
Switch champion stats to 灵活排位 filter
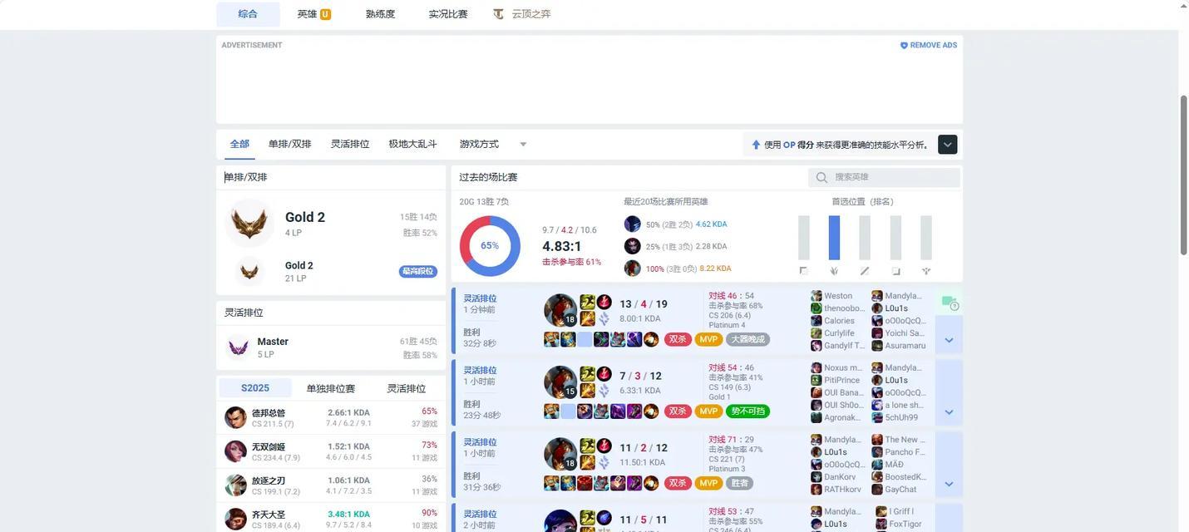pyautogui.click(x=406, y=388)
